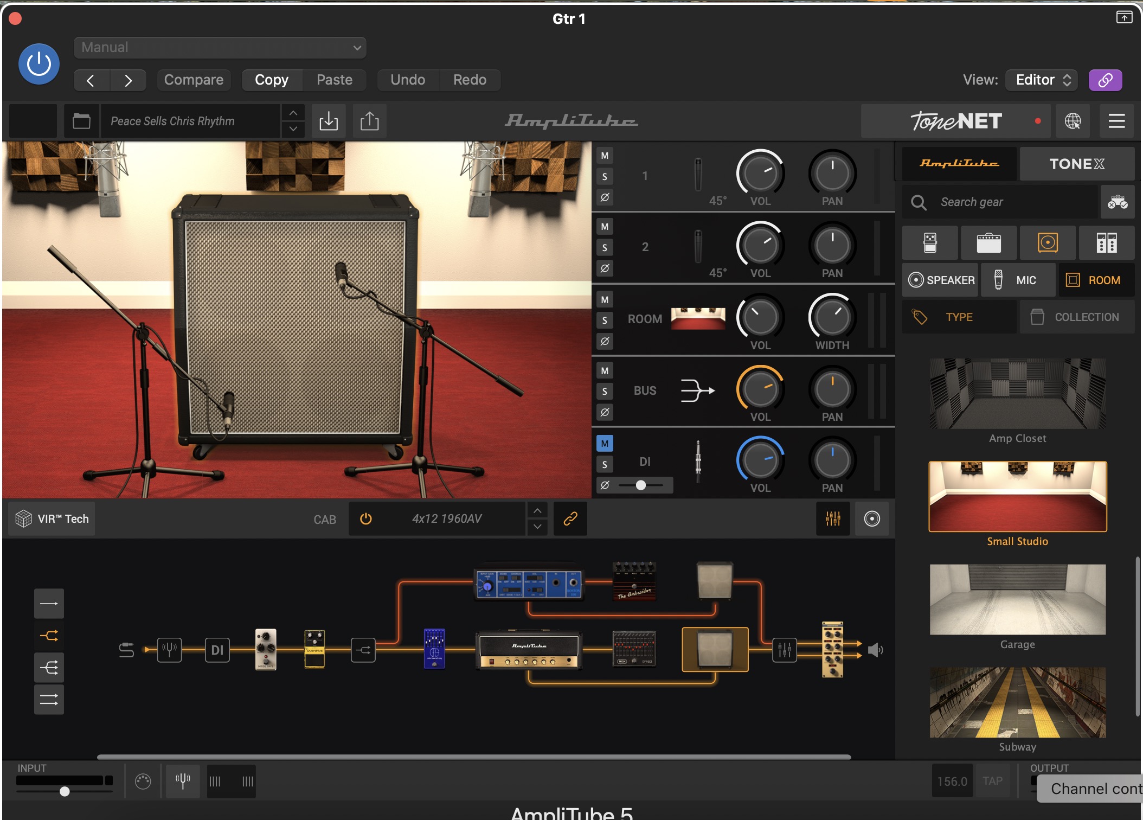This screenshot has height=820, width=1143.
Task: Choose the Amp Closet room thumbnail
Action: point(1018,394)
